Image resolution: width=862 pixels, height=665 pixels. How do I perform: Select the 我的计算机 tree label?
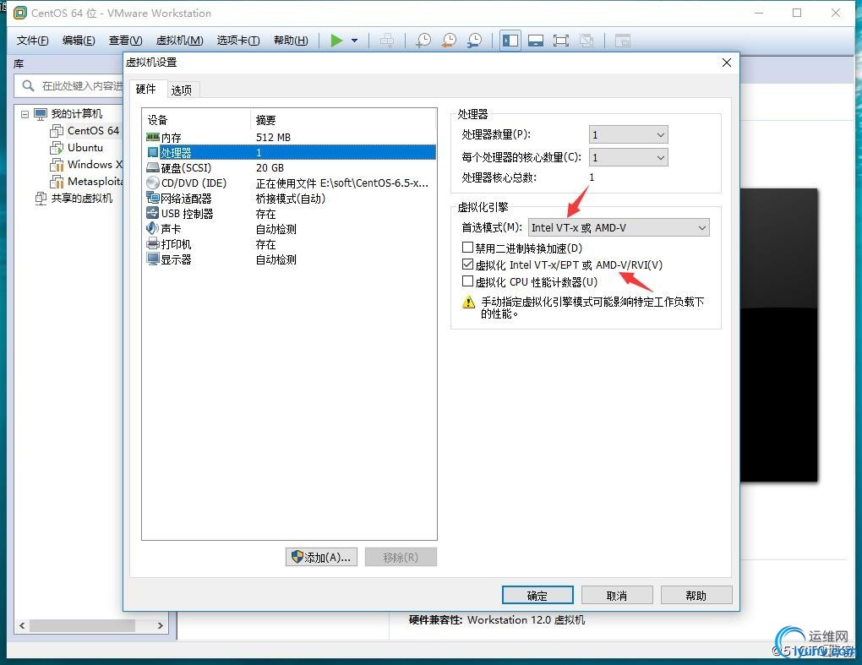click(76, 114)
